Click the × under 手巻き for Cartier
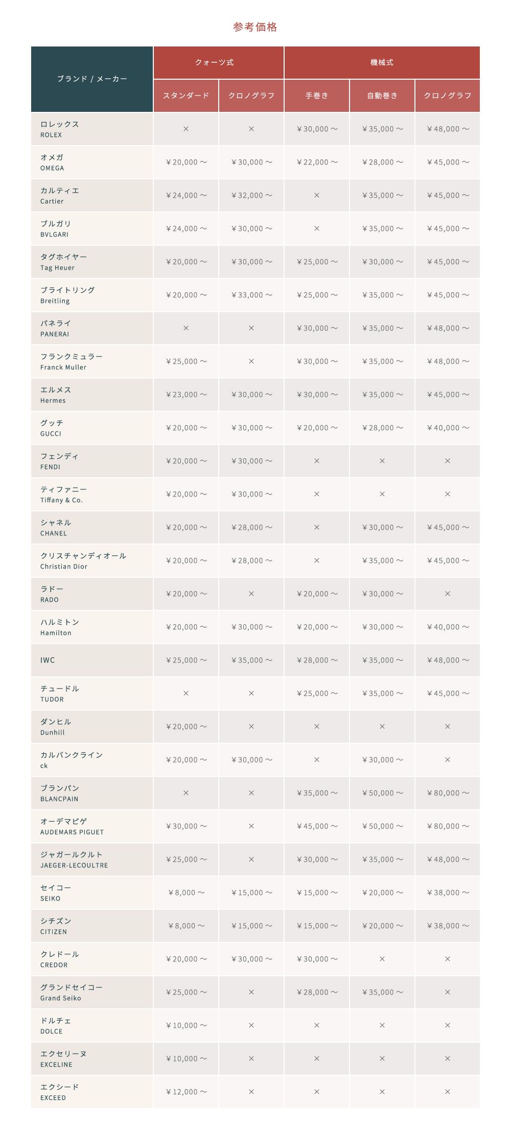This screenshot has width=511, height=1134. pos(317,195)
